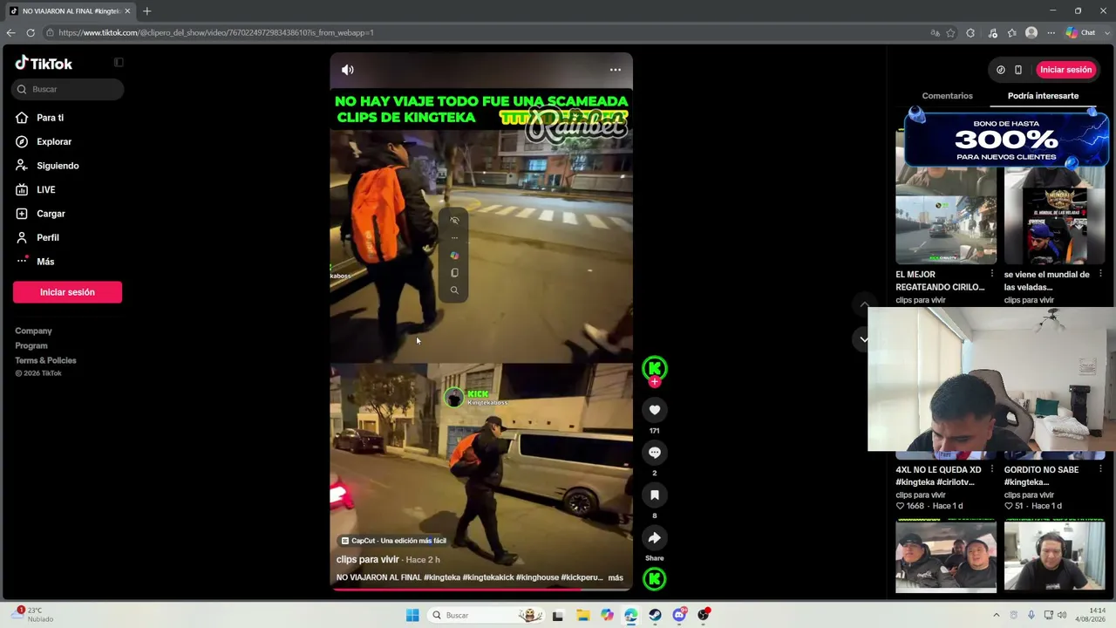Image resolution: width=1116 pixels, height=628 pixels.
Task: Go to the previous video arrow
Action: [x=864, y=304]
